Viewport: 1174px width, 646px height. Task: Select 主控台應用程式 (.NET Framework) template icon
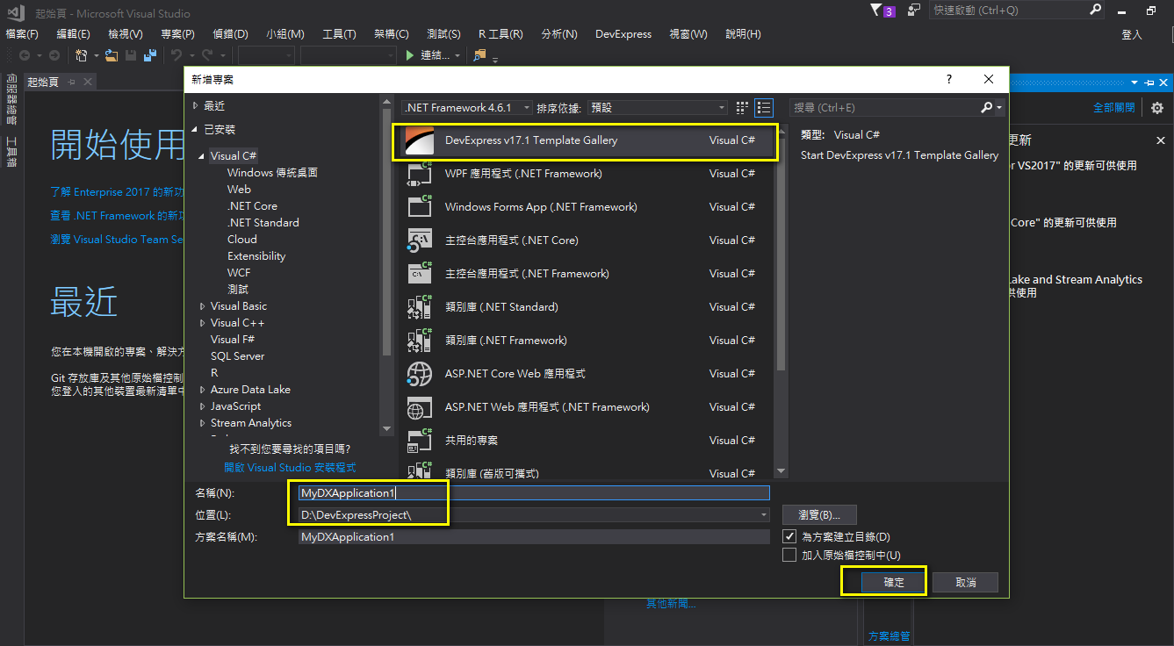[420, 274]
